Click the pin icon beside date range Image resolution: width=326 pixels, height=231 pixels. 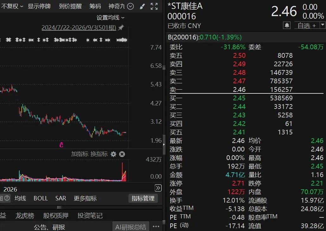[121, 27]
